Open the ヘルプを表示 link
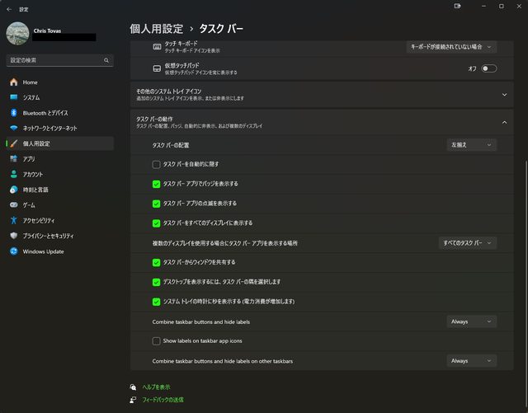Image resolution: width=528 pixels, height=413 pixels. (x=156, y=387)
